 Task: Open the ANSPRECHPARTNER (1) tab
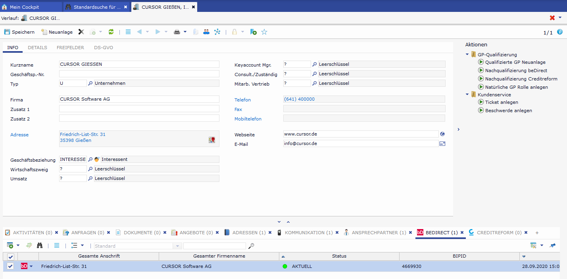(379, 233)
